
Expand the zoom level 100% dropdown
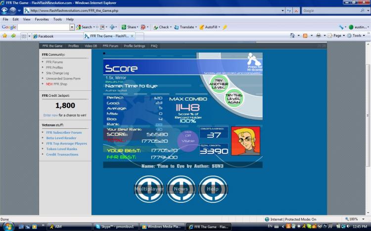pos(364,219)
